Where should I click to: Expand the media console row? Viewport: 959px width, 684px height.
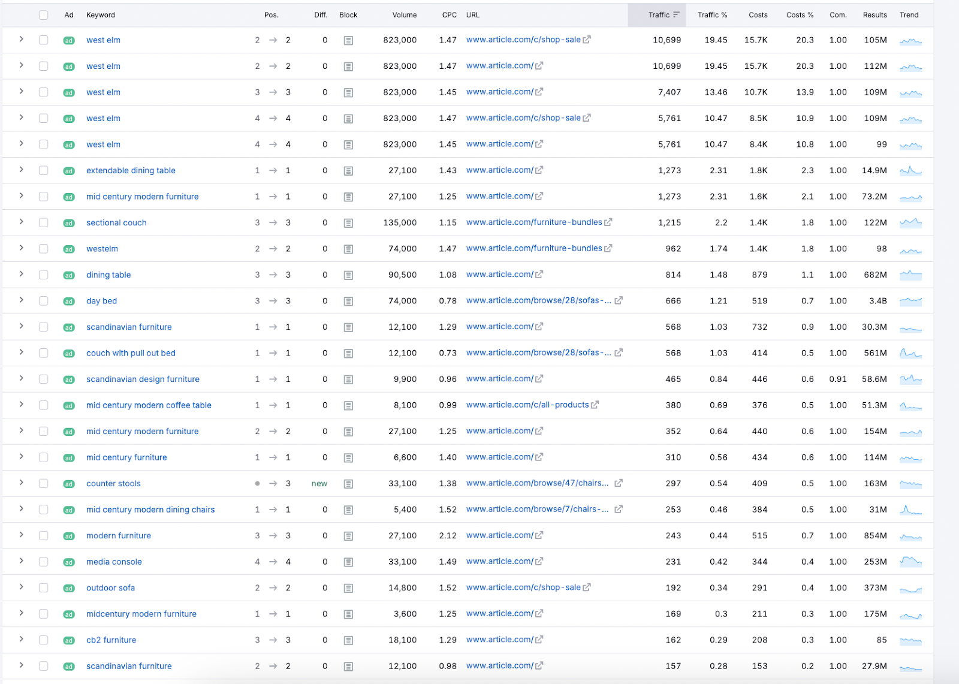(21, 561)
